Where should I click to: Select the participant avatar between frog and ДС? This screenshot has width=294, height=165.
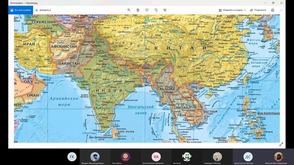[217, 157]
